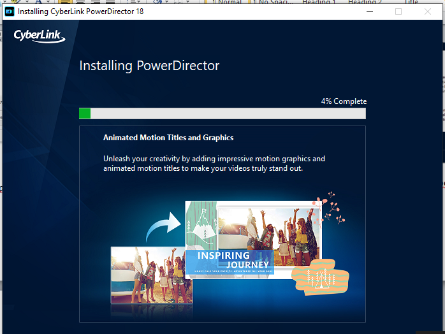Click Center alignment in the Word ribbon behind
The height and width of the screenshot is (334, 445).
[x=80, y=2]
